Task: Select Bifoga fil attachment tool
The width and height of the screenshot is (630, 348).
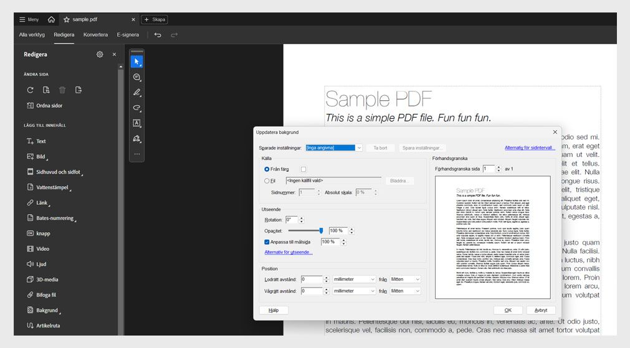Action: click(x=41, y=294)
